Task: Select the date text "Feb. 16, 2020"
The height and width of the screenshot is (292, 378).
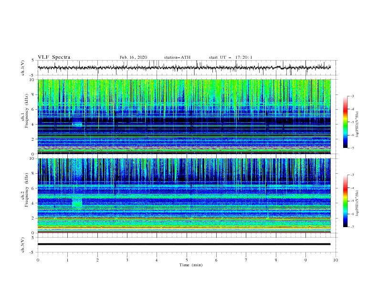Action: click(133, 57)
